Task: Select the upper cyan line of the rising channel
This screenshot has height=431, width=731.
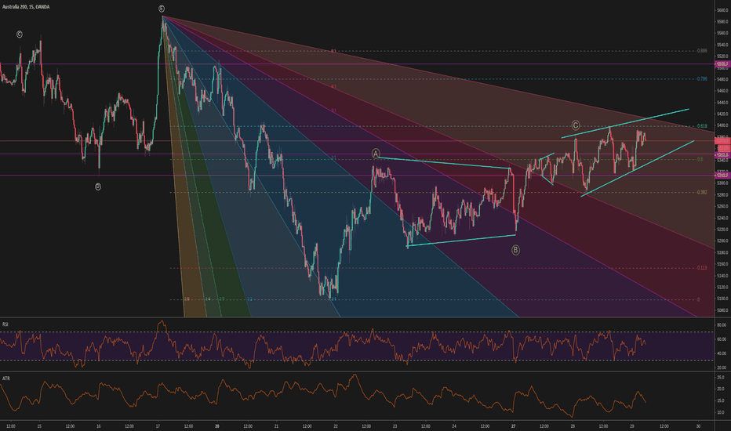Action: 625,123
